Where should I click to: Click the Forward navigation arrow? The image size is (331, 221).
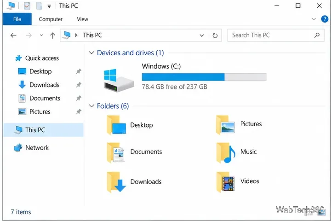click(29, 35)
